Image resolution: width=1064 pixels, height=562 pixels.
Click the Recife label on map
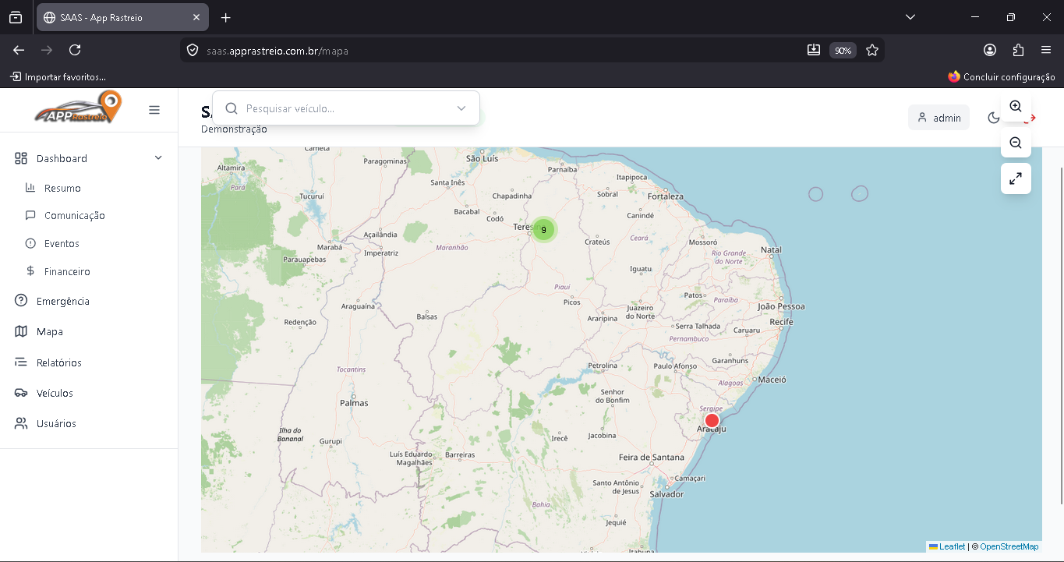point(781,322)
